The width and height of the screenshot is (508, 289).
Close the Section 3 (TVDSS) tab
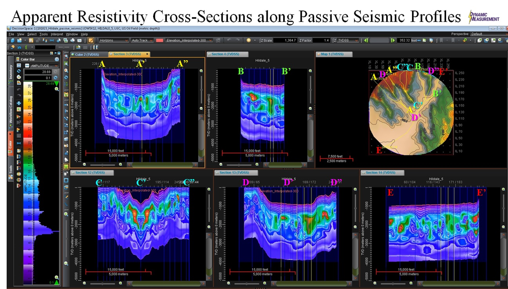147,54
